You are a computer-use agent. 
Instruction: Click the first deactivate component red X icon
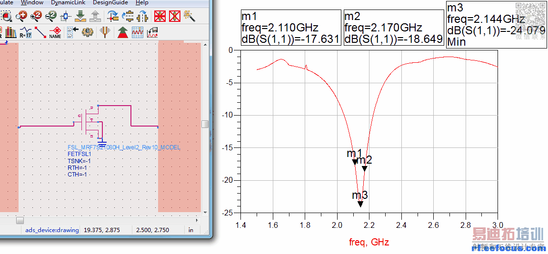(160, 16)
